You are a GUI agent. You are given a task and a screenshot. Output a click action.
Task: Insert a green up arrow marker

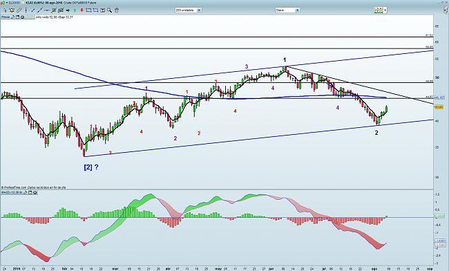pyautogui.click(x=75, y=10)
